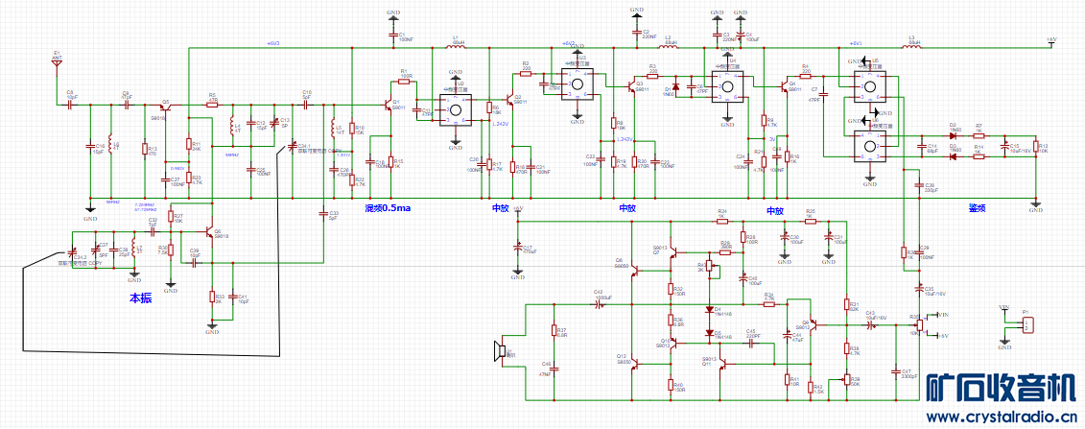Select transistor Q7 S9013
Image resolution: width=1085 pixels, height=429 pixels.
[674, 254]
